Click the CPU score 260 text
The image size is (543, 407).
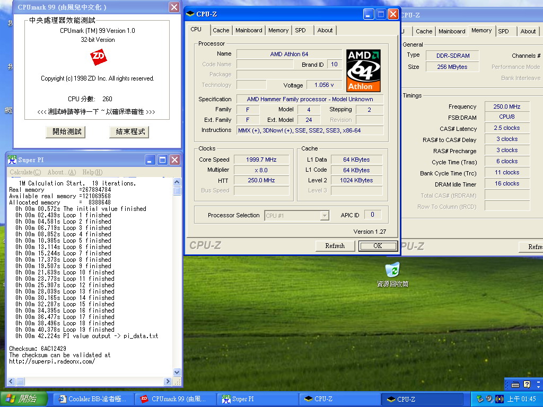click(x=107, y=99)
